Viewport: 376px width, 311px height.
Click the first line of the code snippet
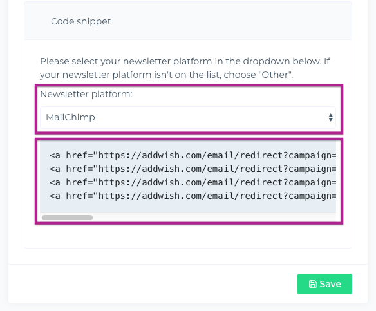tap(193, 155)
